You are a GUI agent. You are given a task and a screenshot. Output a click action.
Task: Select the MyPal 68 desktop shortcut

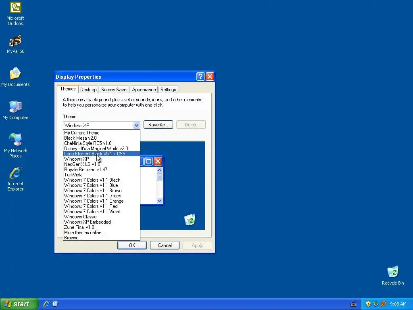pyautogui.click(x=15, y=44)
